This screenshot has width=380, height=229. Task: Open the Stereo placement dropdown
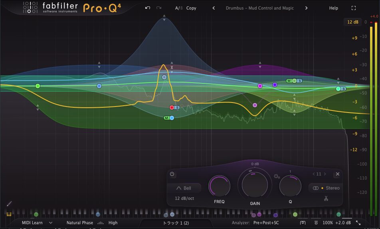pos(326,188)
